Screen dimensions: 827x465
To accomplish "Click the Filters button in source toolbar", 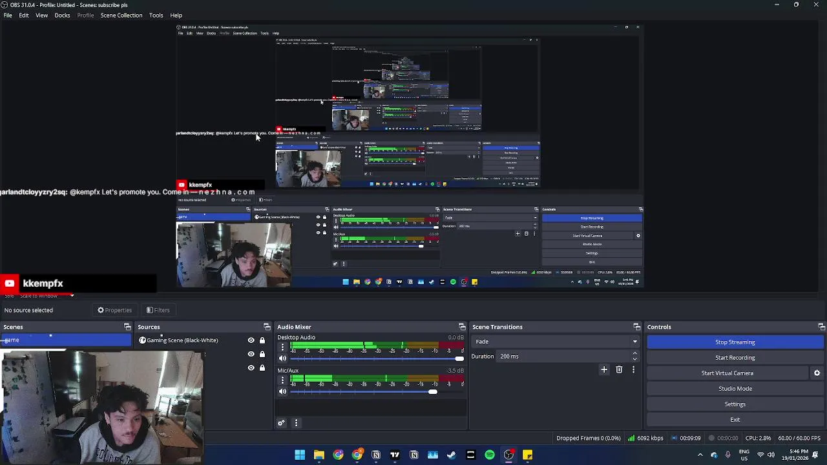I will pos(158,310).
